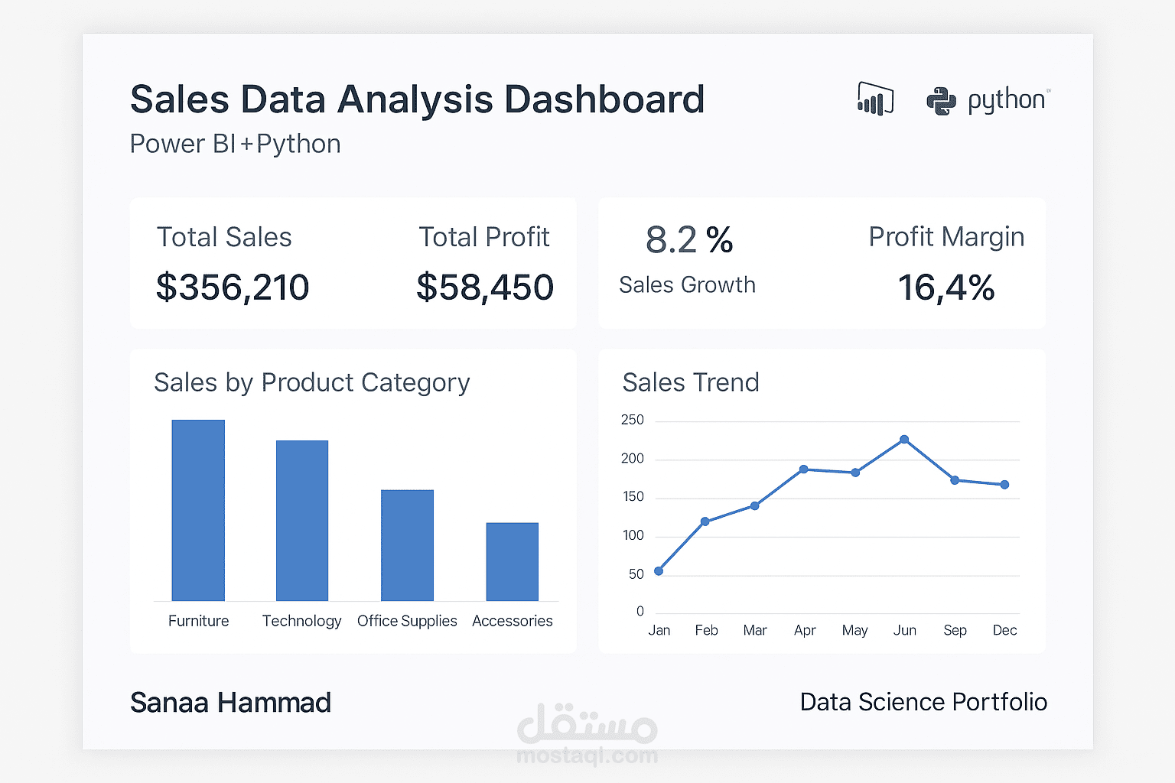Click the 8.2 % sales growth figure
This screenshot has width=1175, height=783.
tap(689, 240)
